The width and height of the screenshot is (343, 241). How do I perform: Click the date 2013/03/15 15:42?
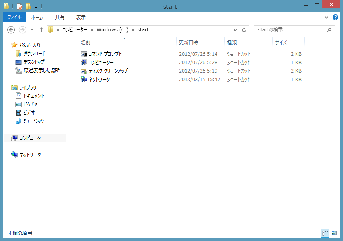click(199, 79)
